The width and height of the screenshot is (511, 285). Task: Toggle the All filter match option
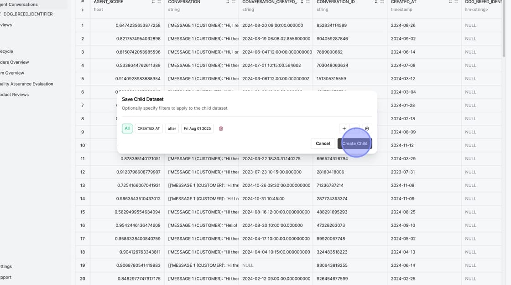[x=127, y=129]
